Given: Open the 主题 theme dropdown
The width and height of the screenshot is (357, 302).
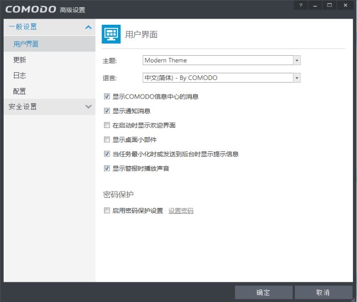Looking at the screenshot, I should click(x=296, y=60).
